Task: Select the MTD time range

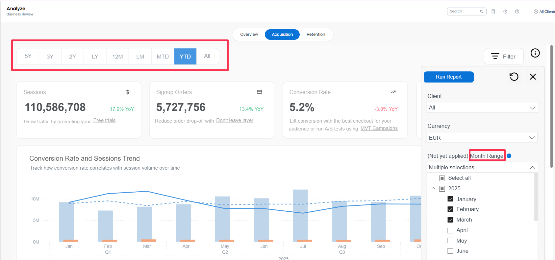Action: tap(163, 56)
